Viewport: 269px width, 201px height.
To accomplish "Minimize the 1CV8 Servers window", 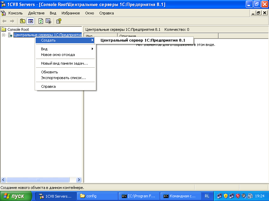I will (249, 4).
